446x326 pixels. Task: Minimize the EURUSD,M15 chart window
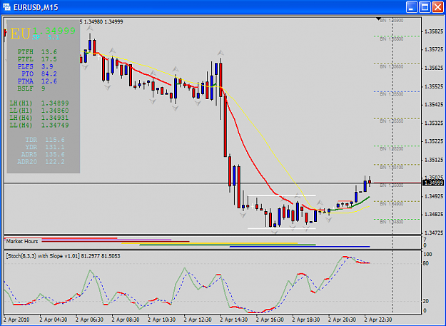pos(412,7)
